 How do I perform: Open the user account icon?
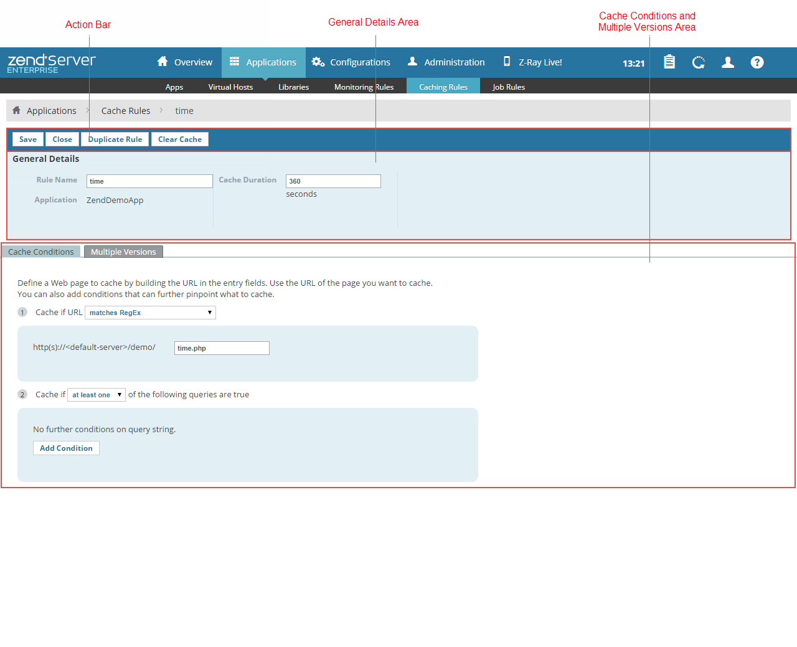[x=727, y=62]
